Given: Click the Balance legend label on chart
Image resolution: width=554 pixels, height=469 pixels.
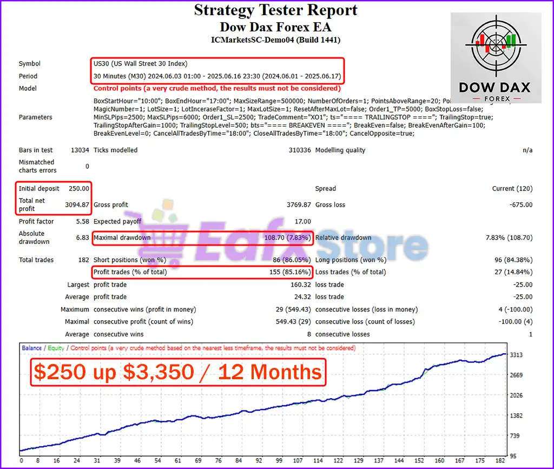Looking at the screenshot, I should 31,348.
